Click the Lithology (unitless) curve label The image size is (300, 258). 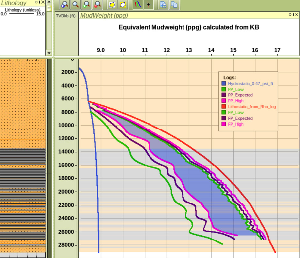pyautogui.click(x=22, y=10)
